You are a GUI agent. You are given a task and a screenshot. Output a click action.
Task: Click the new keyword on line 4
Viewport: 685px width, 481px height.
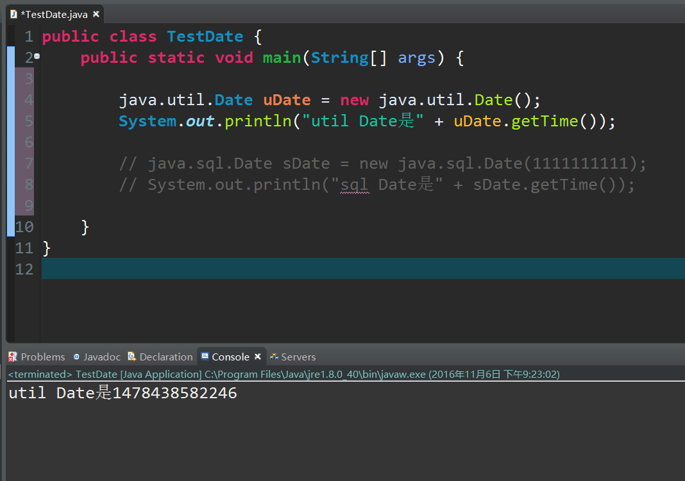pyautogui.click(x=354, y=101)
